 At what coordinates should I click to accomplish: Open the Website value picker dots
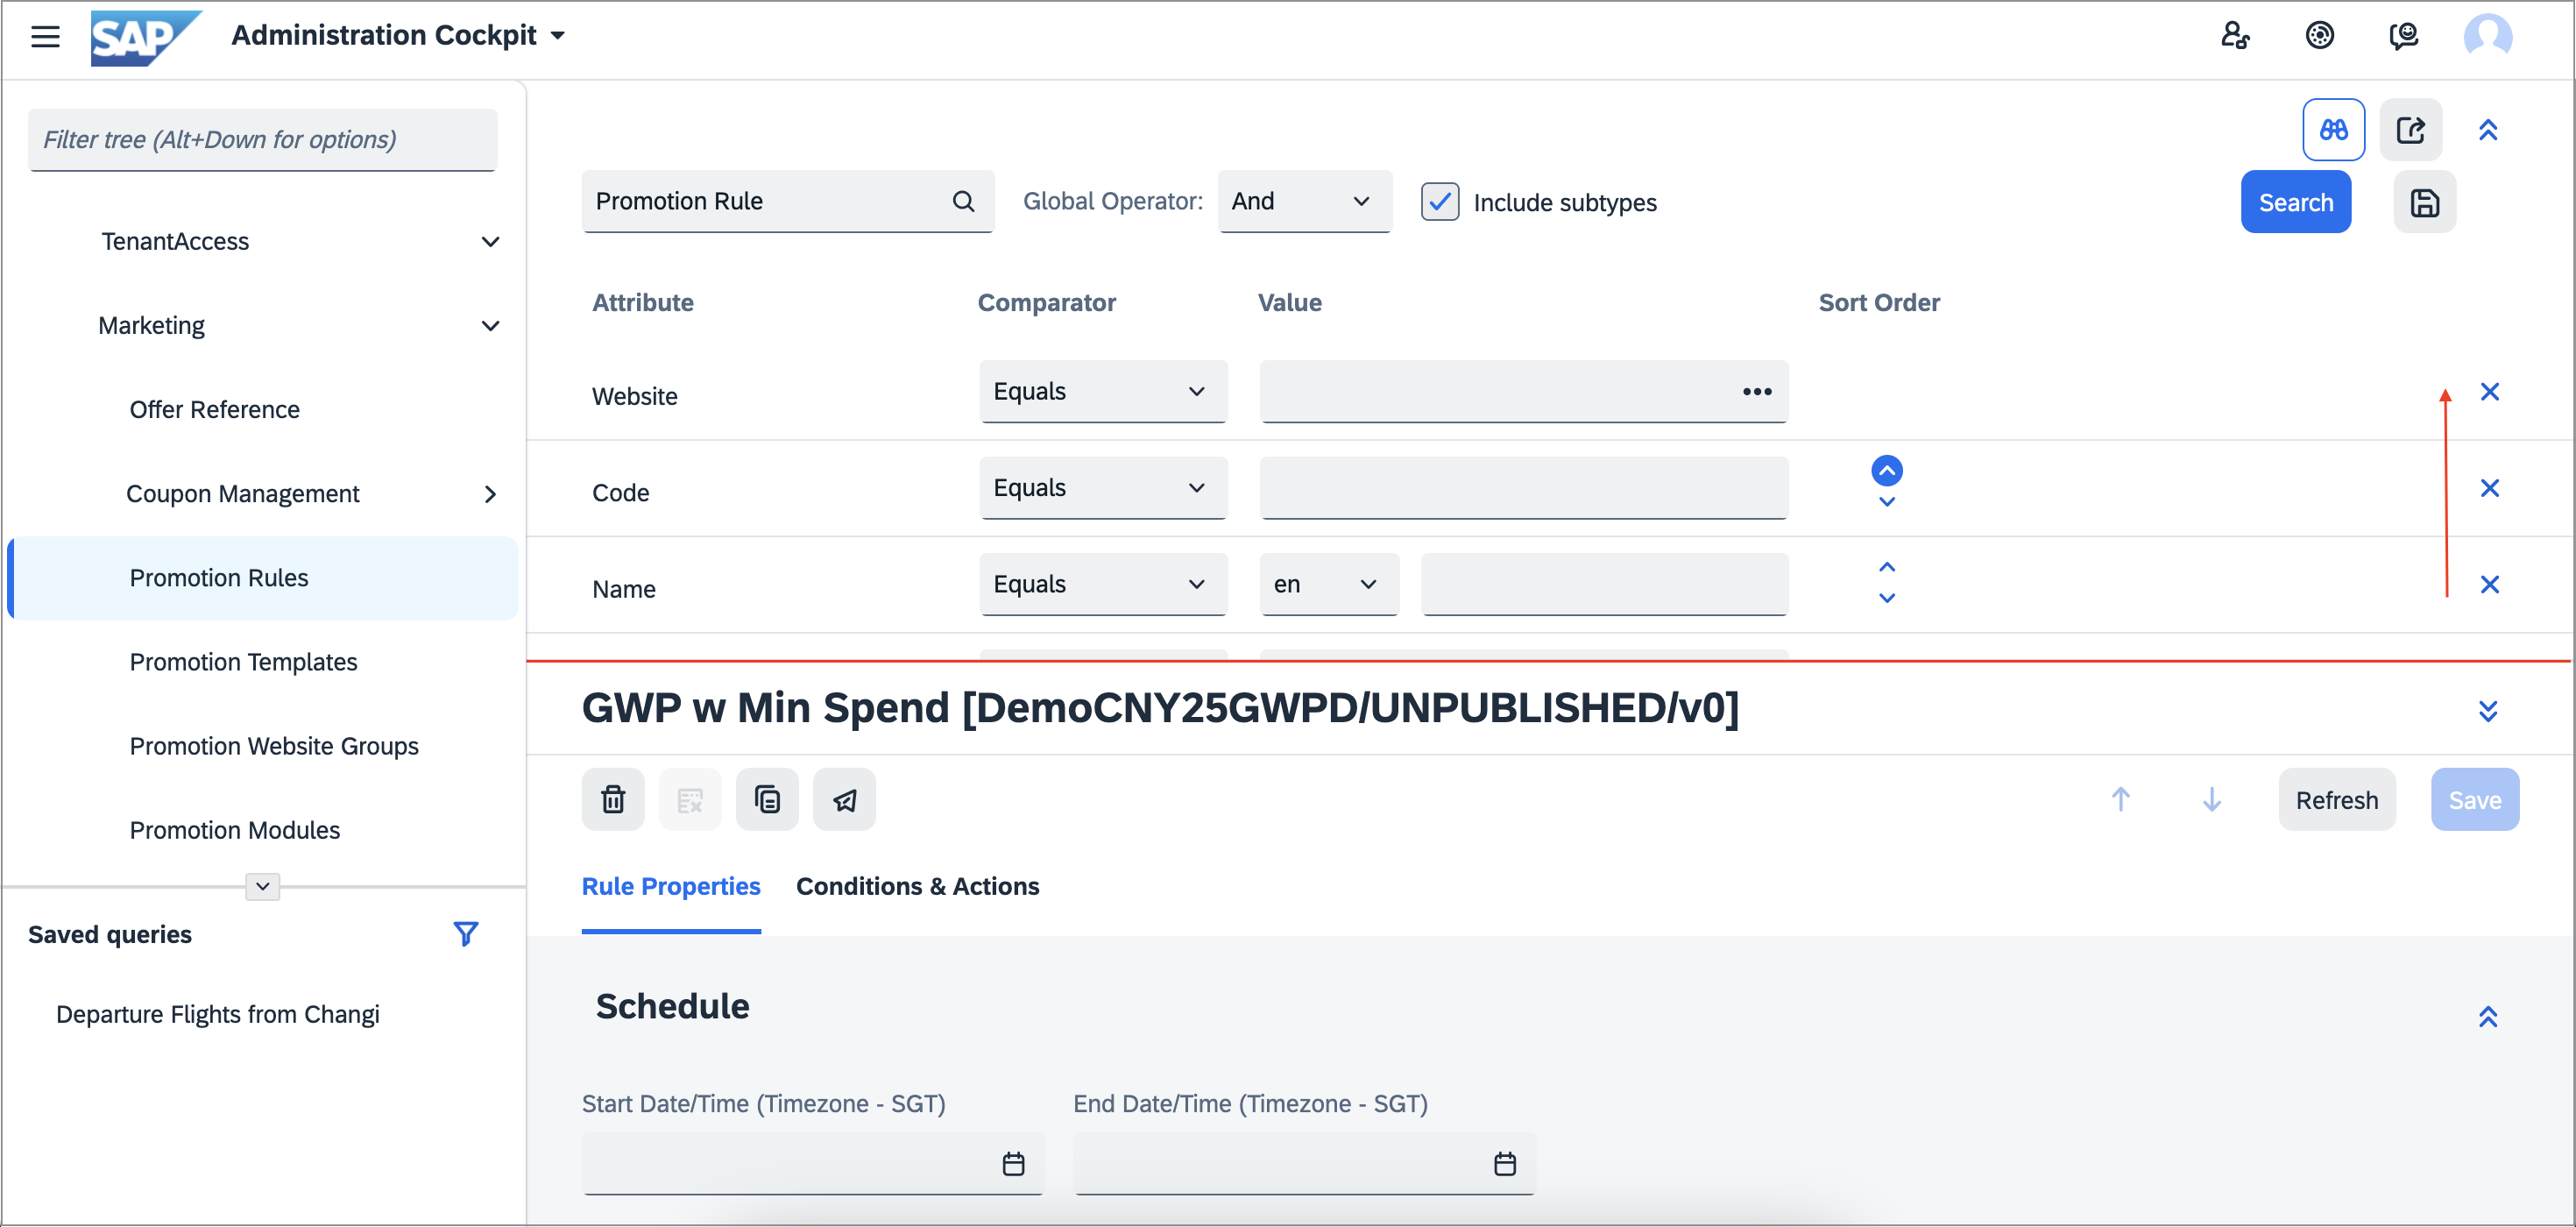pos(1756,392)
